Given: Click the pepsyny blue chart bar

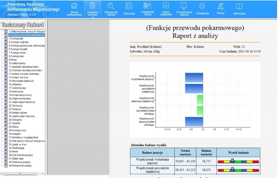Looking at the screenshot, I should pyautogui.click(x=194, y=78).
